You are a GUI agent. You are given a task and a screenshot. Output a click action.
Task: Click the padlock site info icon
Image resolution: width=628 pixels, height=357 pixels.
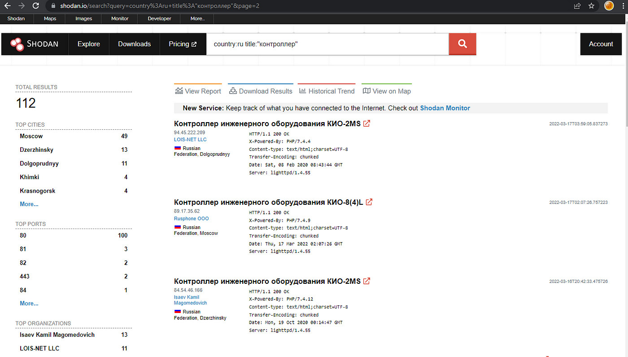(53, 6)
